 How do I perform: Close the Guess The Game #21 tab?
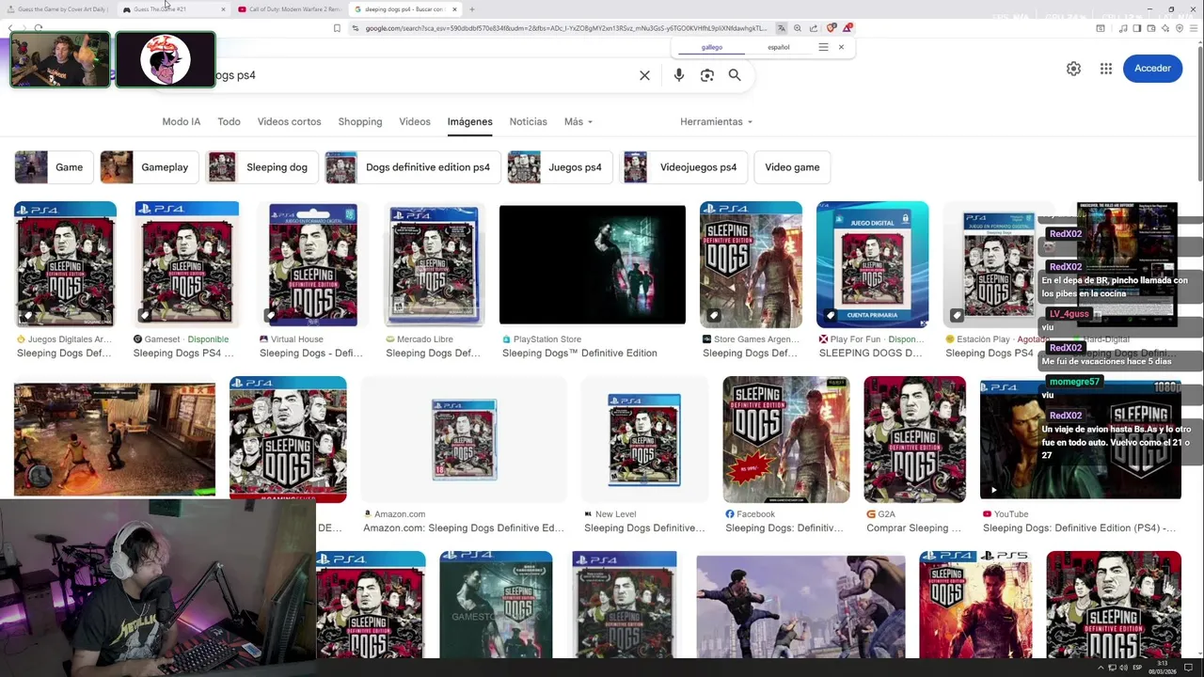point(223,9)
